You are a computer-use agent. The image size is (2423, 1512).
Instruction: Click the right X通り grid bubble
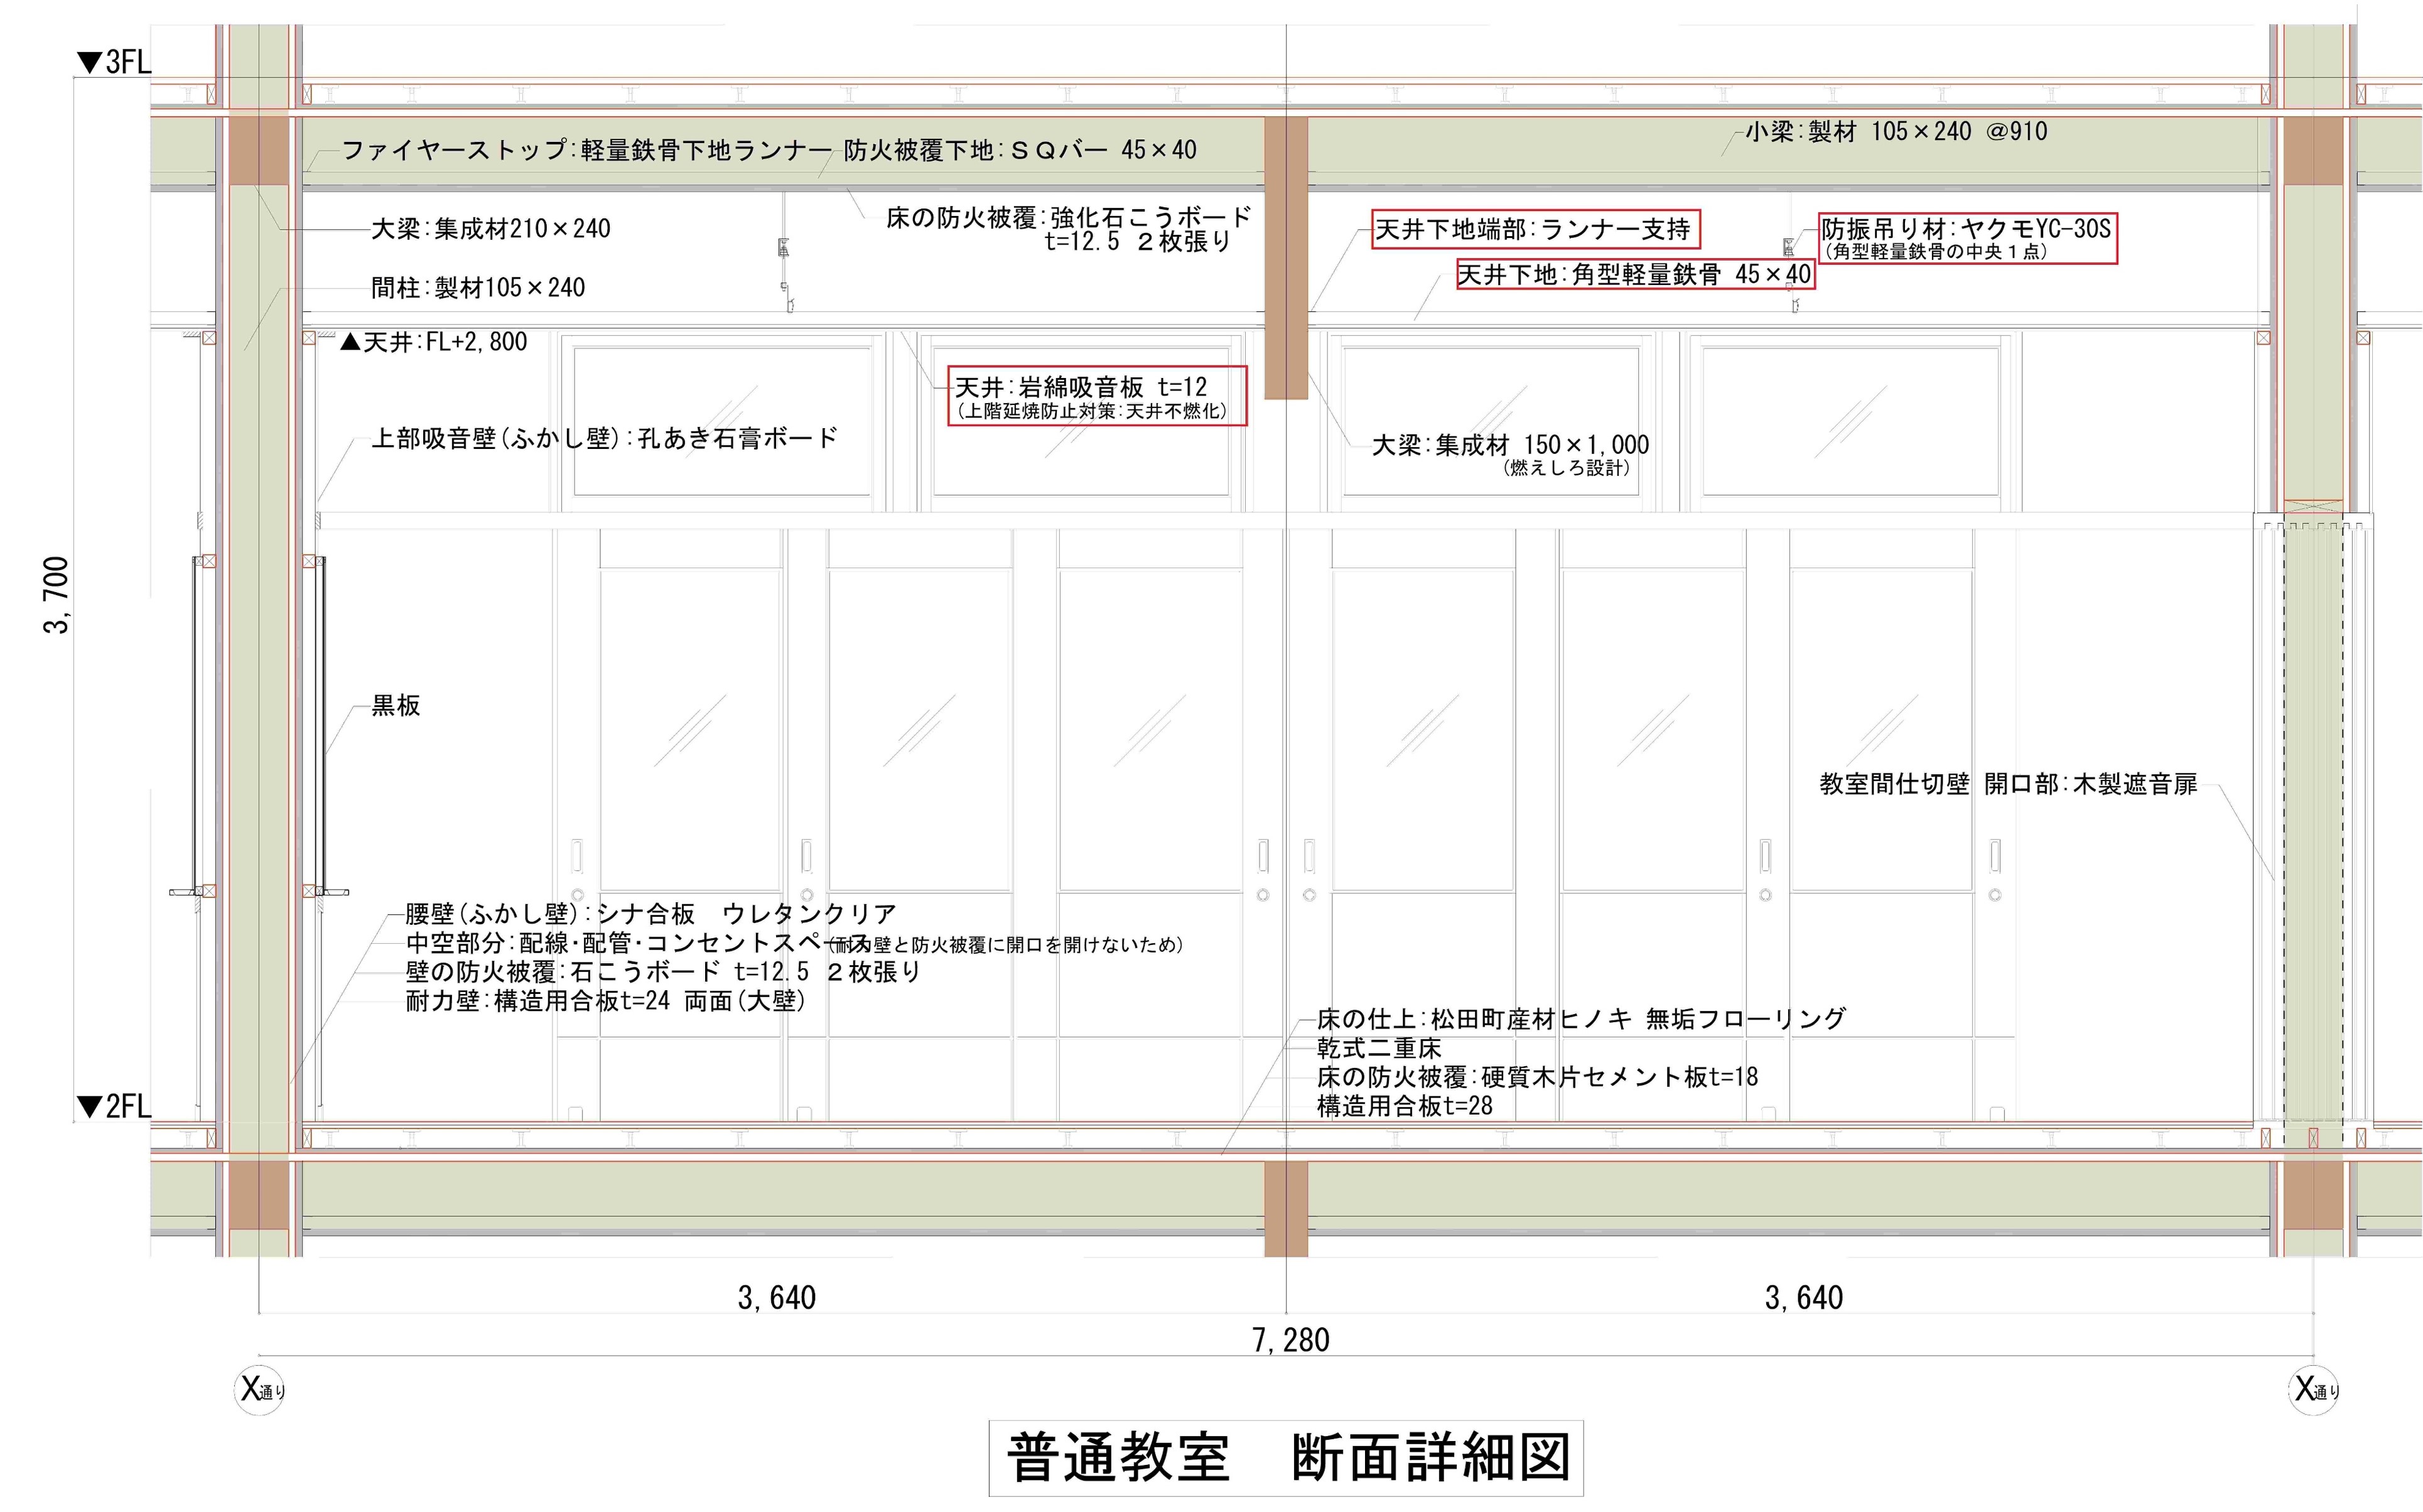coord(2314,1389)
